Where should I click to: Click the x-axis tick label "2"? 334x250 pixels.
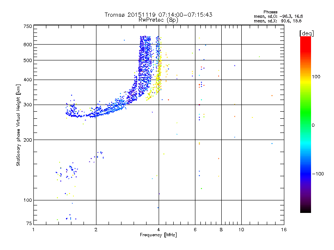click(96, 230)
